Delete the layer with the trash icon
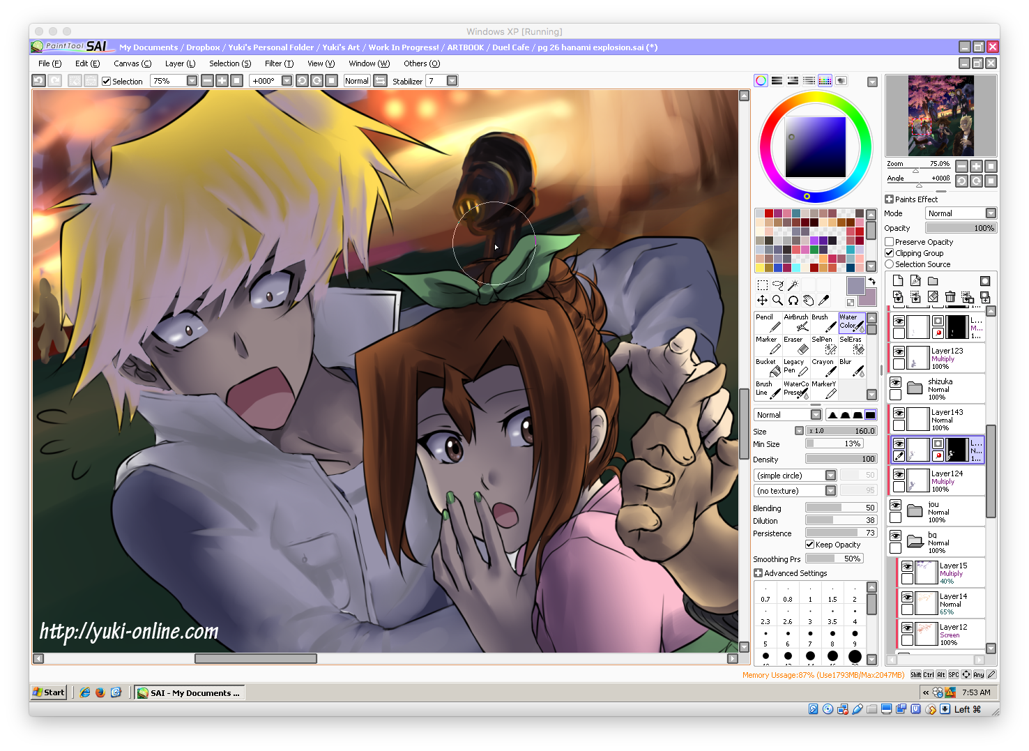The height and width of the screenshot is (751, 1029). click(950, 297)
